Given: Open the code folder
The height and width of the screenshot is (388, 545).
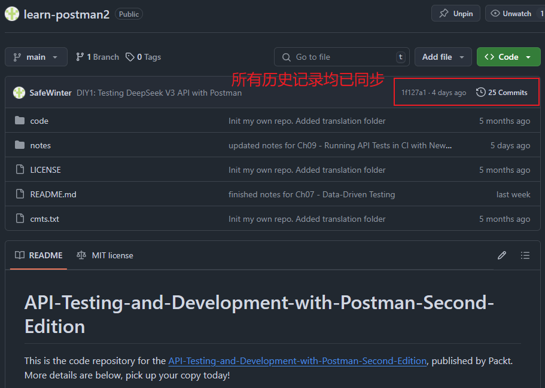Looking at the screenshot, I should pos(39,121).
